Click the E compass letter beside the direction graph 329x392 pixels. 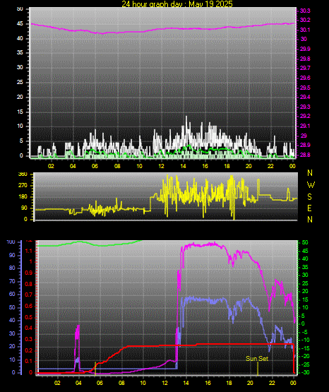tap(309, 208)
